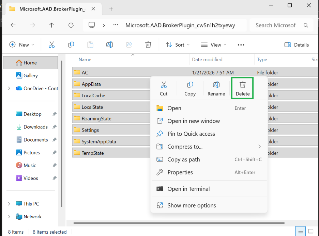Select the AppData folder
The image size is (319, 236).
click(x=111, y=84)
